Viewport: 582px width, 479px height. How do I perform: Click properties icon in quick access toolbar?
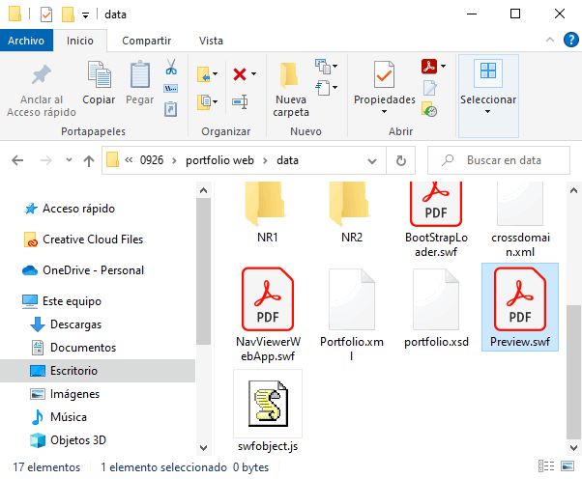pyautogui.click(x=46, y=14)
